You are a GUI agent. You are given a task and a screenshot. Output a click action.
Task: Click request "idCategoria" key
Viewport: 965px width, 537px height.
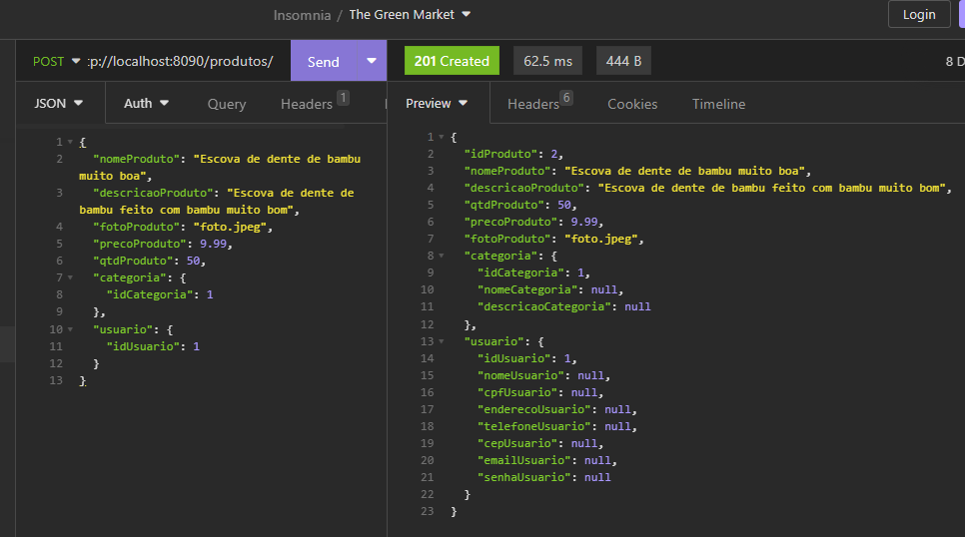(x=150, y=294)
